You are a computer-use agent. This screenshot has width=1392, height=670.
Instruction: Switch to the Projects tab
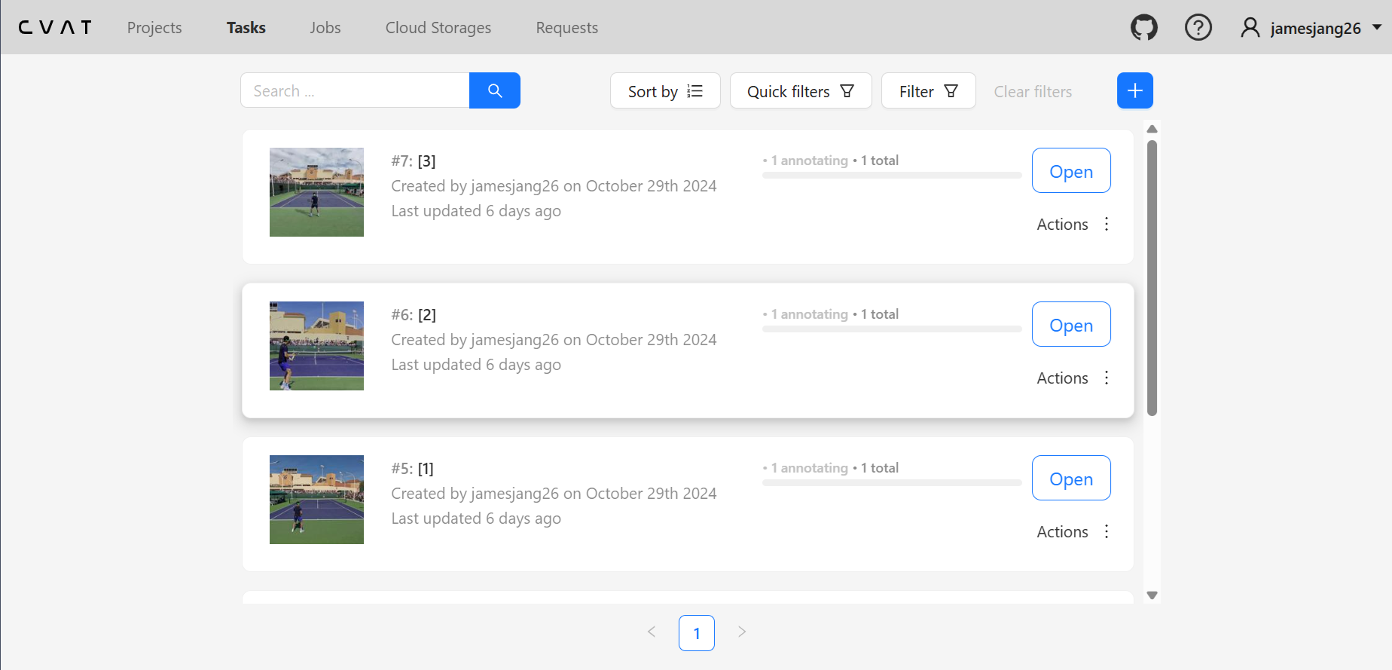pos(154,28)
